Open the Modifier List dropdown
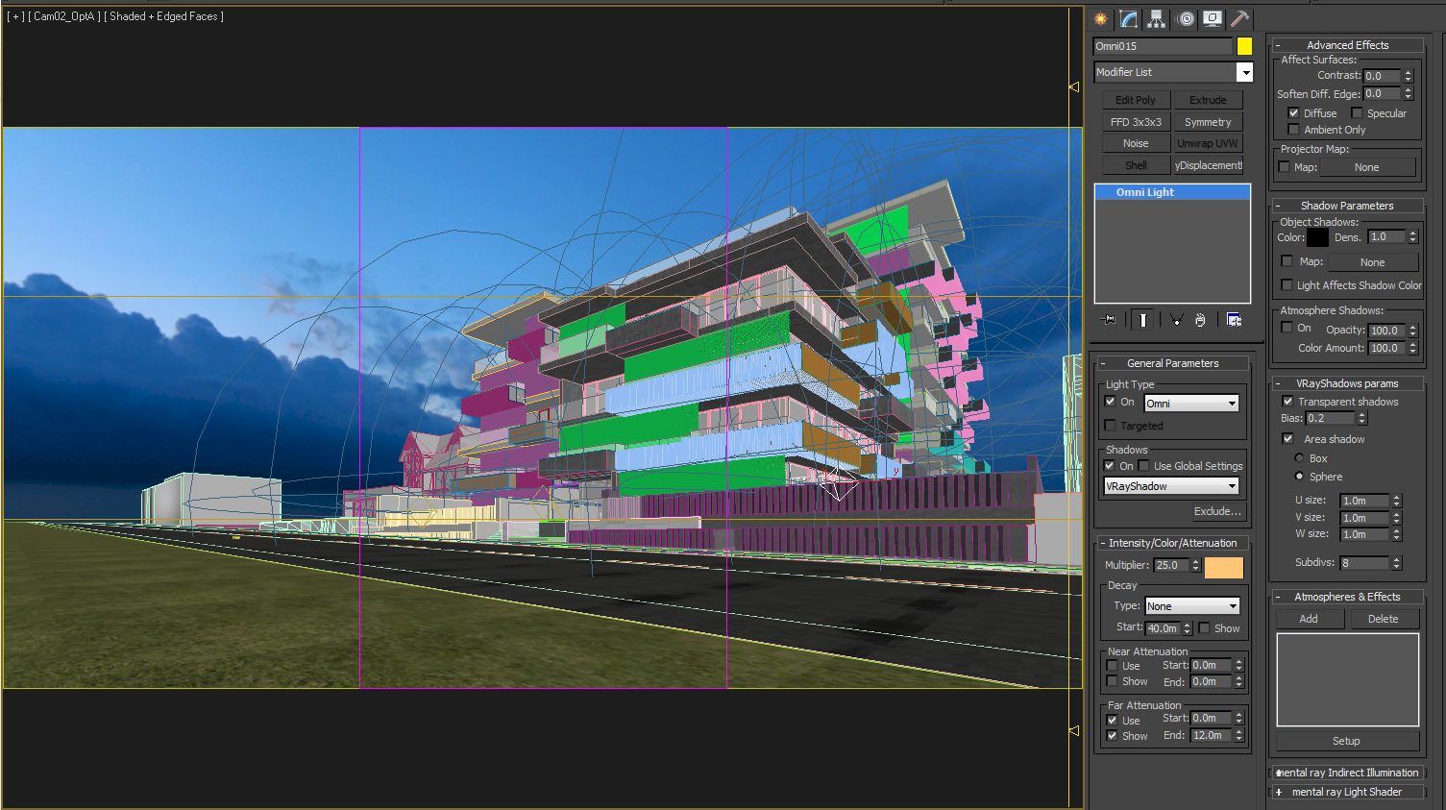1446x810 pixels. (1173, 72)
